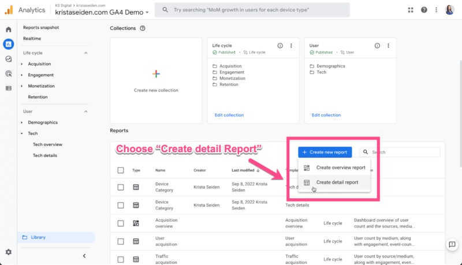Collapse the Life cycle navigation section

click(86, 53)
